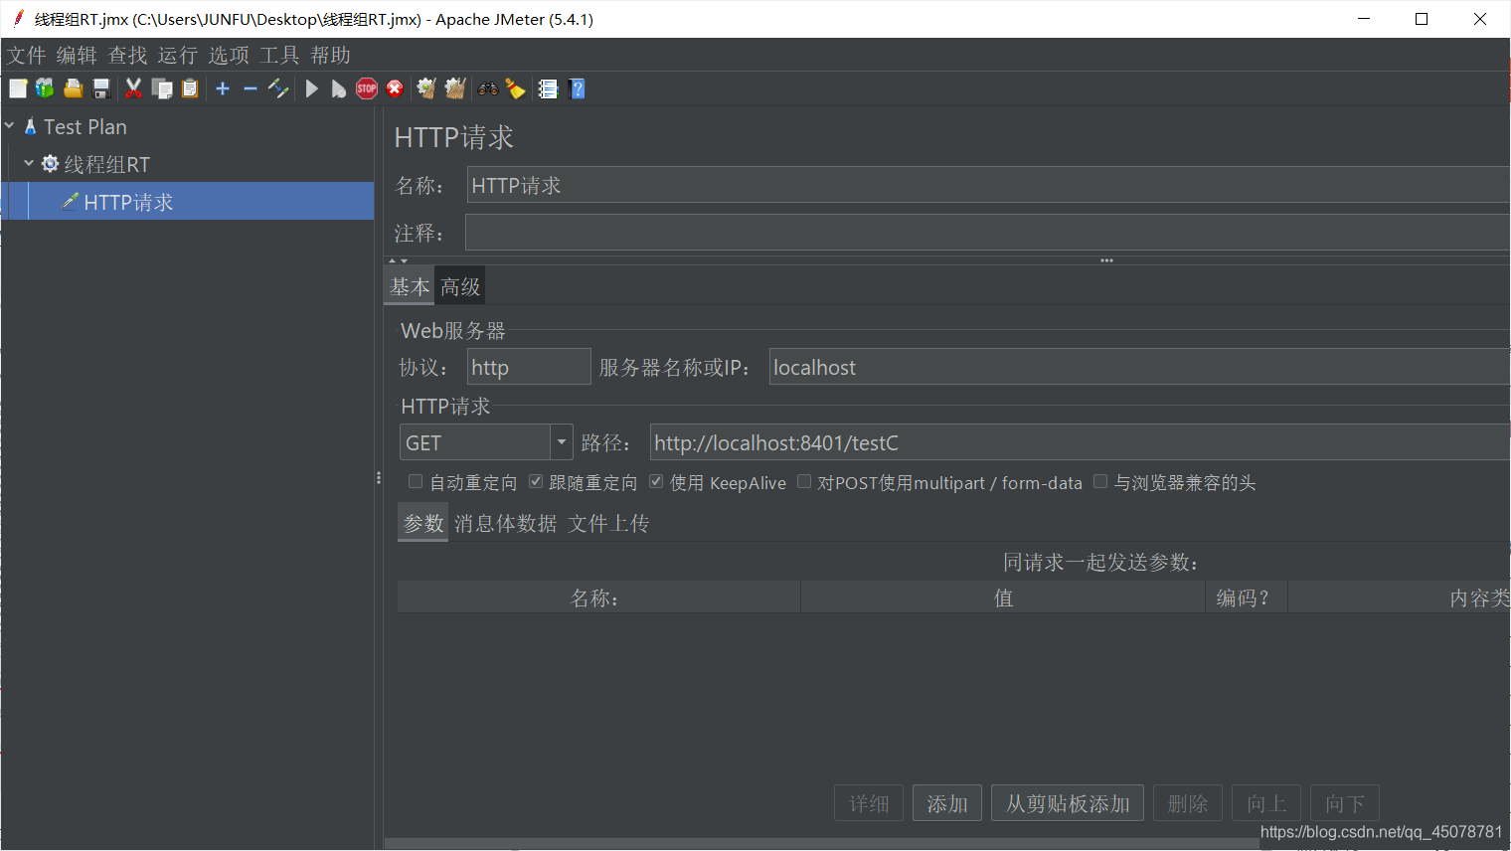Viewport: 1511px width, 851px height.
Task: Paste from clipboard toolbar icon
Action: tap(189, 88)
